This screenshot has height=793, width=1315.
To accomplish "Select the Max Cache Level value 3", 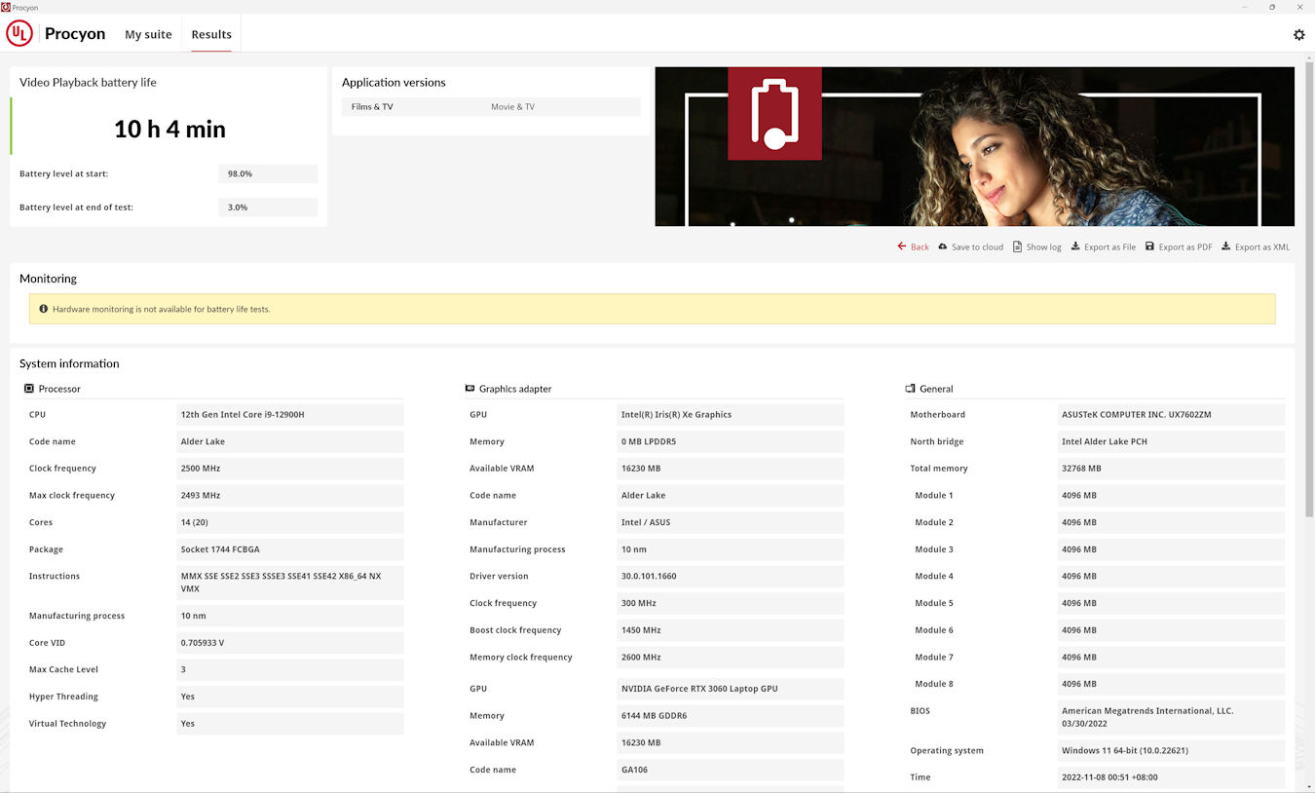I will 290,669.
